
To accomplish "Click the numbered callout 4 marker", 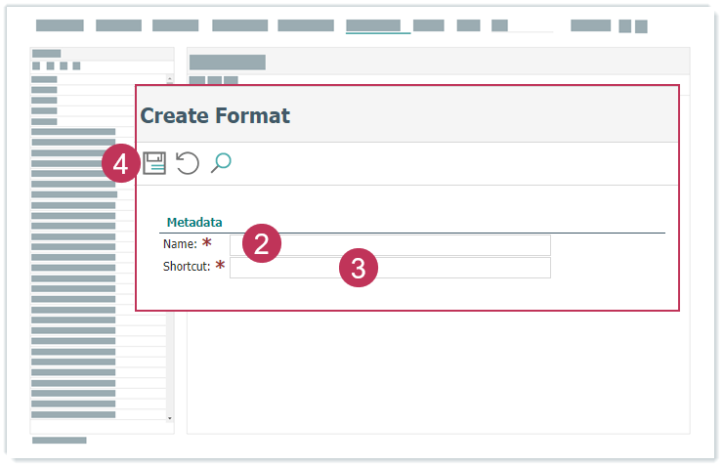I will click(121, 165).
